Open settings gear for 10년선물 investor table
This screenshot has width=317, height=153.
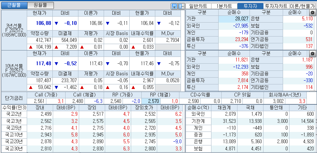point(313,54)
